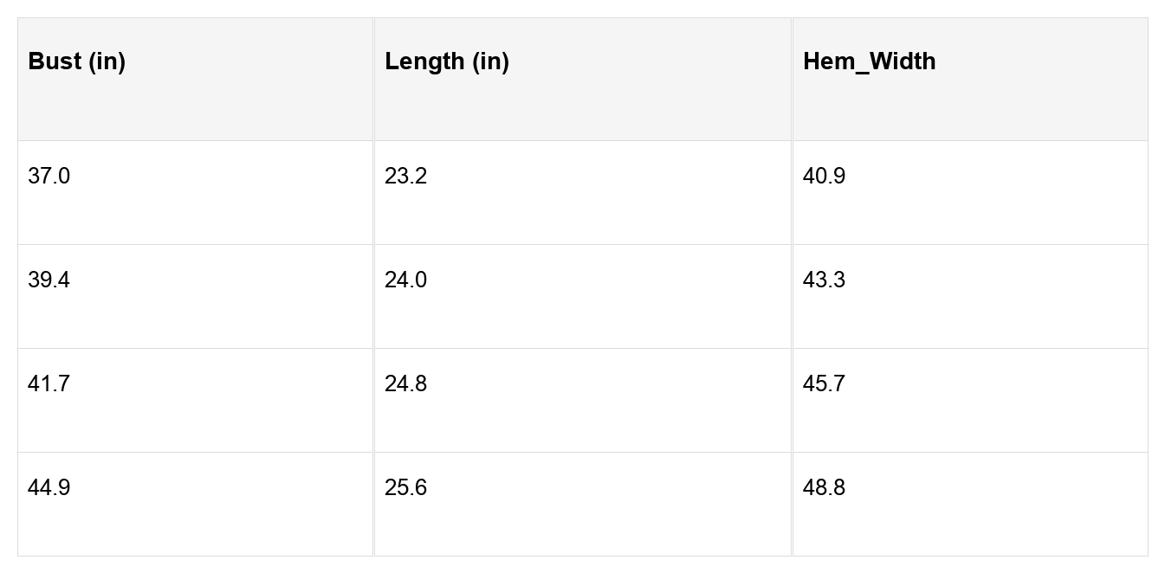Select the length cell showing 25.6
Viewport: 1165px width, 573px height.
click(x=406, y=488)
